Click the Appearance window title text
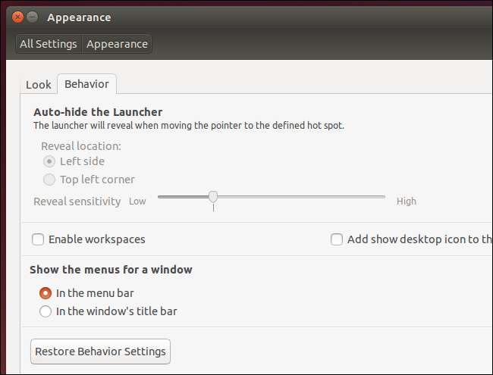Image resolution: width=493 pixels, height=375 pixels. click(80, 17)
